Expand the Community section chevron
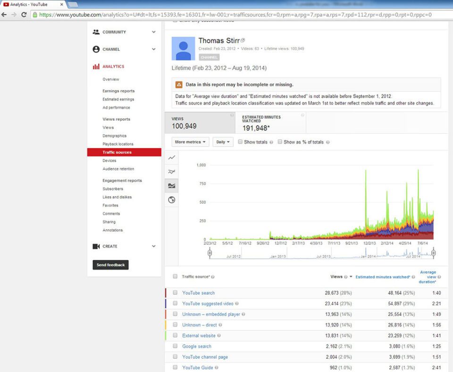The height and width of the screenshot is (372, 453). click(x=154, y=32)
